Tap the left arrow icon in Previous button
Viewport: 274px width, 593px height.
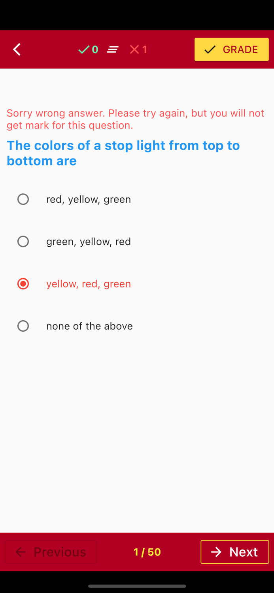pos(21,552)
